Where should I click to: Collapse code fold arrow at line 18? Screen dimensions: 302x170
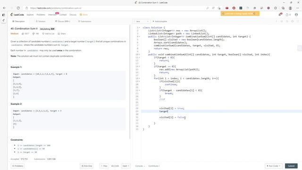140,78
